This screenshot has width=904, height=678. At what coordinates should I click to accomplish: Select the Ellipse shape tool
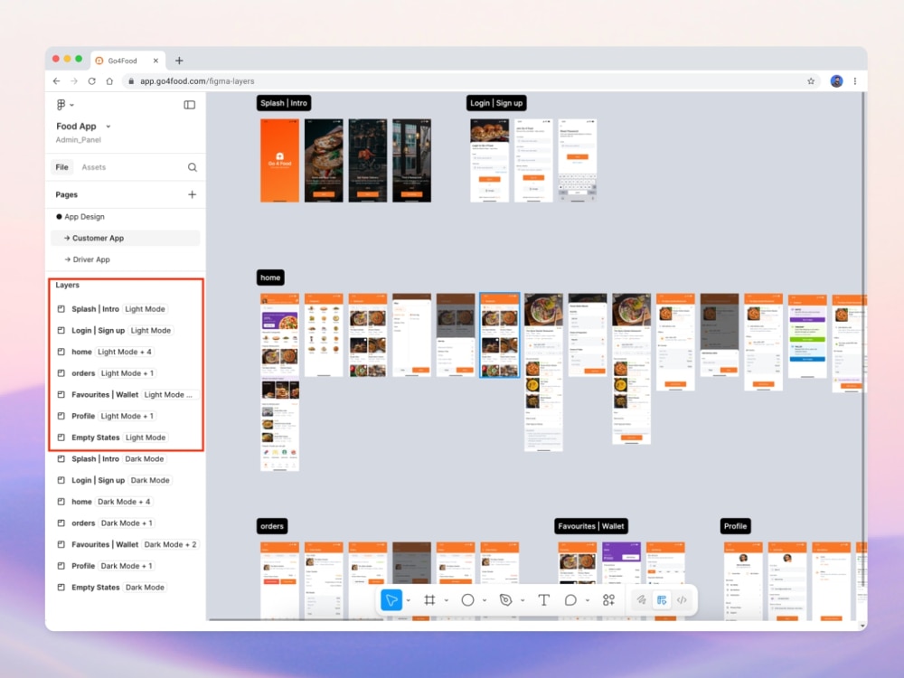(x=467, y=600)
